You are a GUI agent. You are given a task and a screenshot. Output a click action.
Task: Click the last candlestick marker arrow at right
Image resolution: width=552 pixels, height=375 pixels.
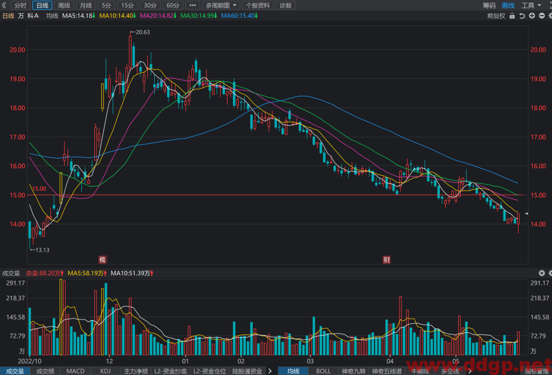[526, 213]
